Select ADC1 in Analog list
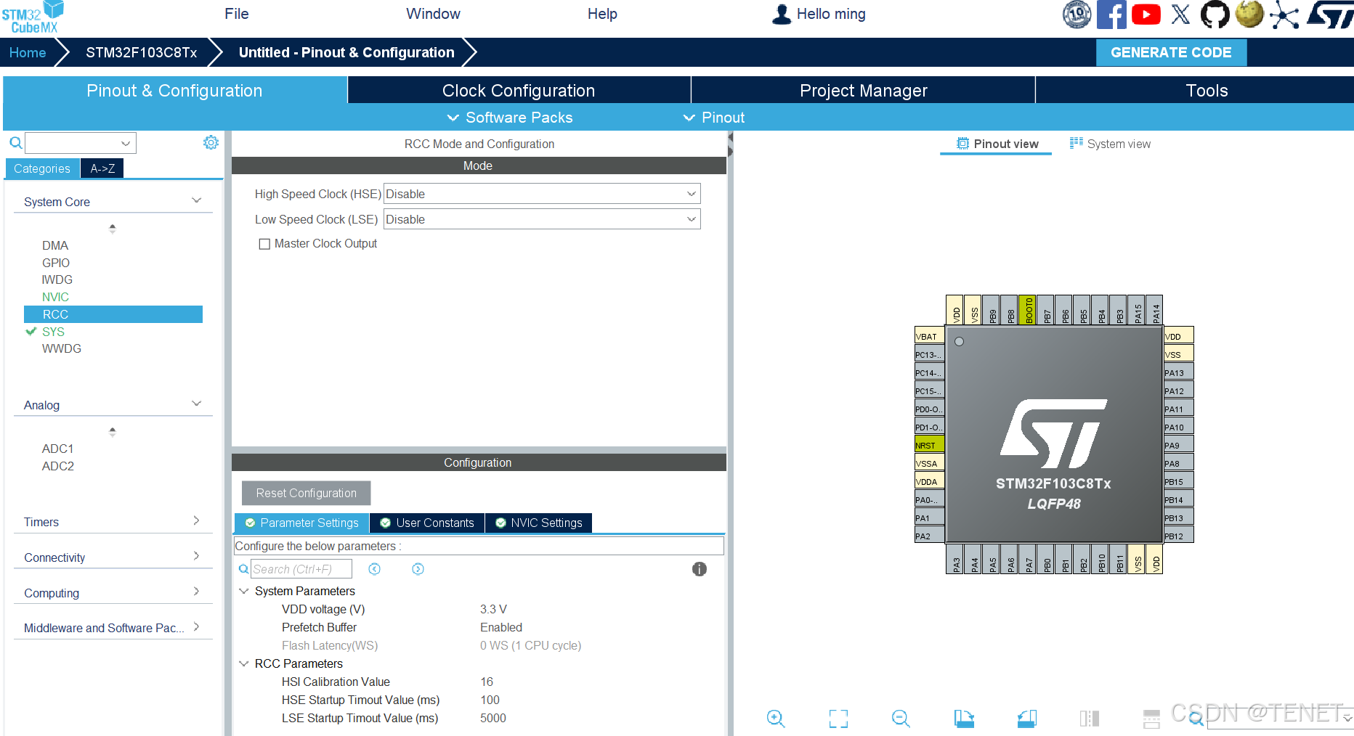This screenshot has height=736, width=1354. pos(58,449)
